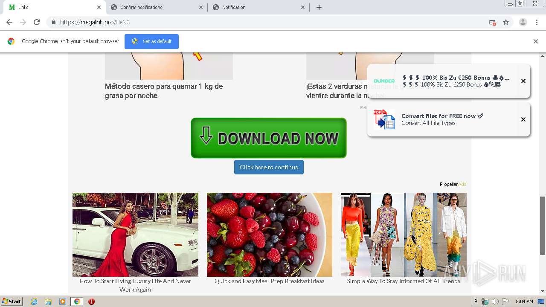
Task: Click the Dunder logo in notification
Action: (384, 81)
